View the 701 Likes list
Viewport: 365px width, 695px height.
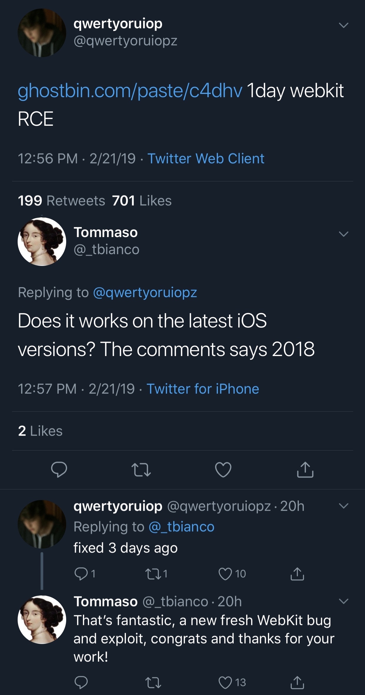142,201
